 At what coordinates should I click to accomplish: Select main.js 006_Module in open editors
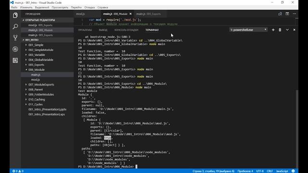point(47,30)
